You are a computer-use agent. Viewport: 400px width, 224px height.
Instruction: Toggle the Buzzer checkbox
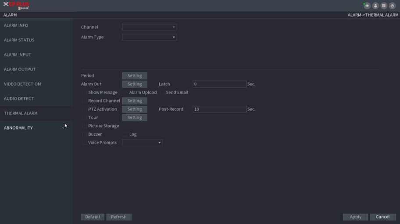tap(84, 134)
